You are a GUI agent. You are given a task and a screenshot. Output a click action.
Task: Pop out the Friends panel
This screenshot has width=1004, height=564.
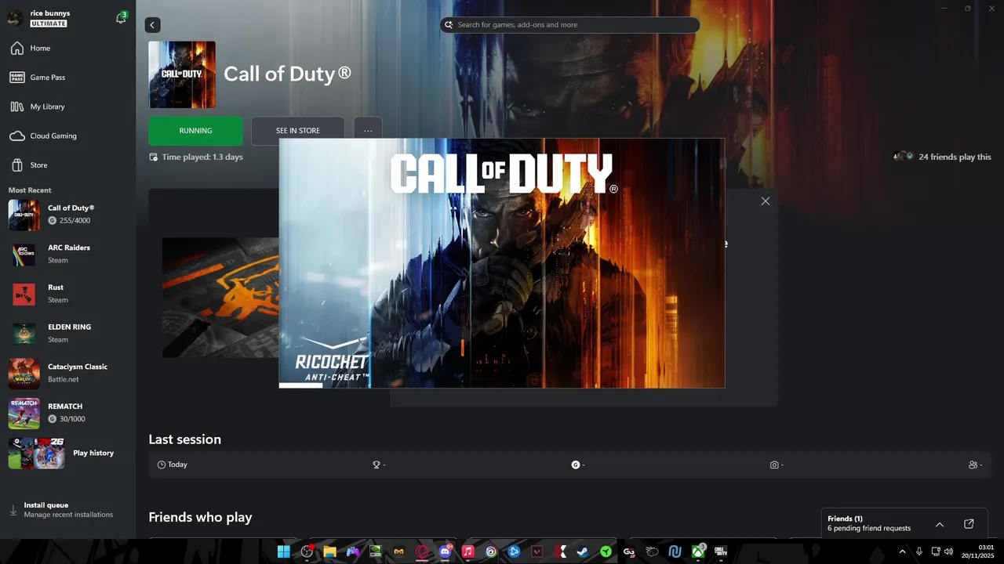(x=969, y=524)
